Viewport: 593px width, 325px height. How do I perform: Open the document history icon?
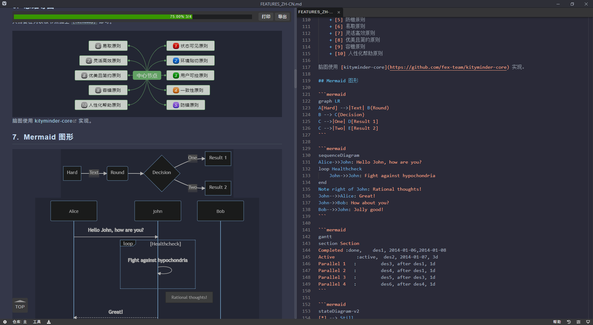click(x=569, y=322)
